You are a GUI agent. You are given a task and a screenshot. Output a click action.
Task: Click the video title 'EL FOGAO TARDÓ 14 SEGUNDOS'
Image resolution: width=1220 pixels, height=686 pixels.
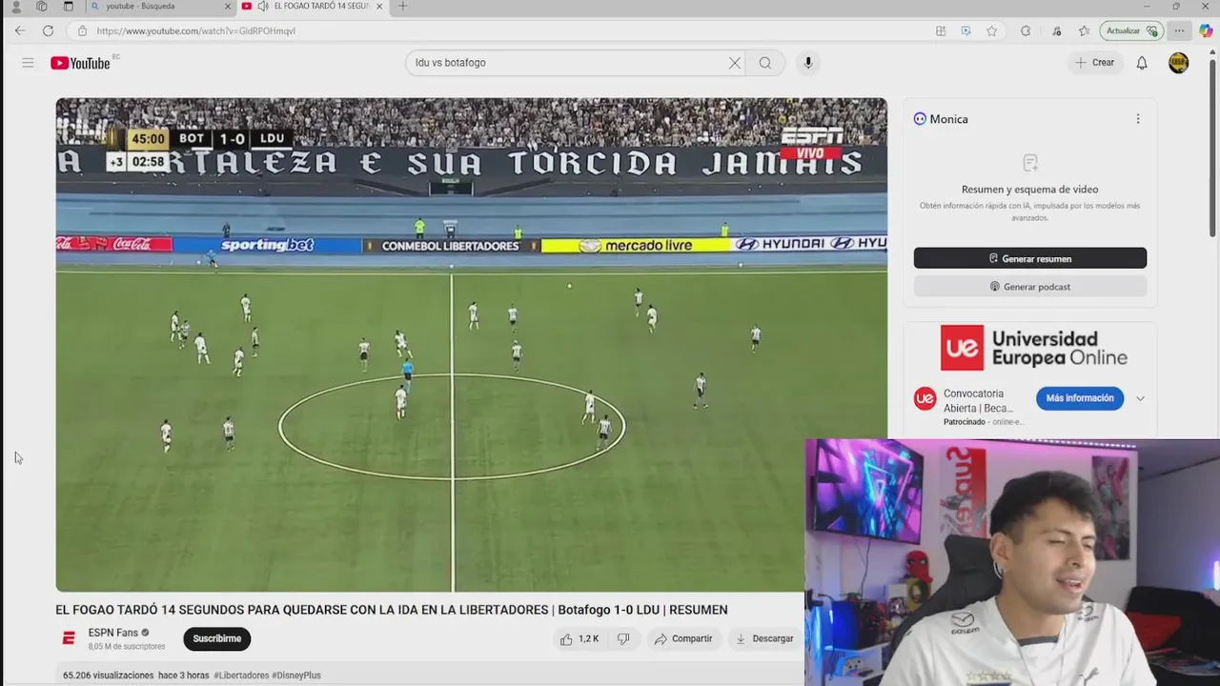(x=392, y=610)
